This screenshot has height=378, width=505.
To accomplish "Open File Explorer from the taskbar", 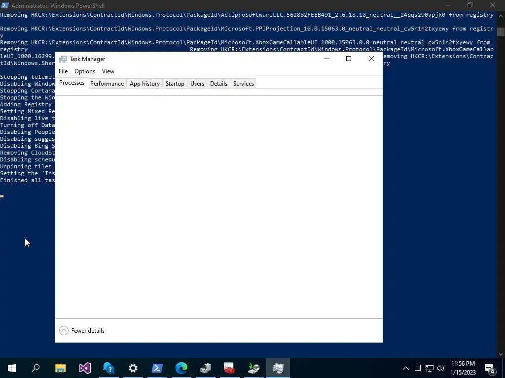I will point(60,368).
